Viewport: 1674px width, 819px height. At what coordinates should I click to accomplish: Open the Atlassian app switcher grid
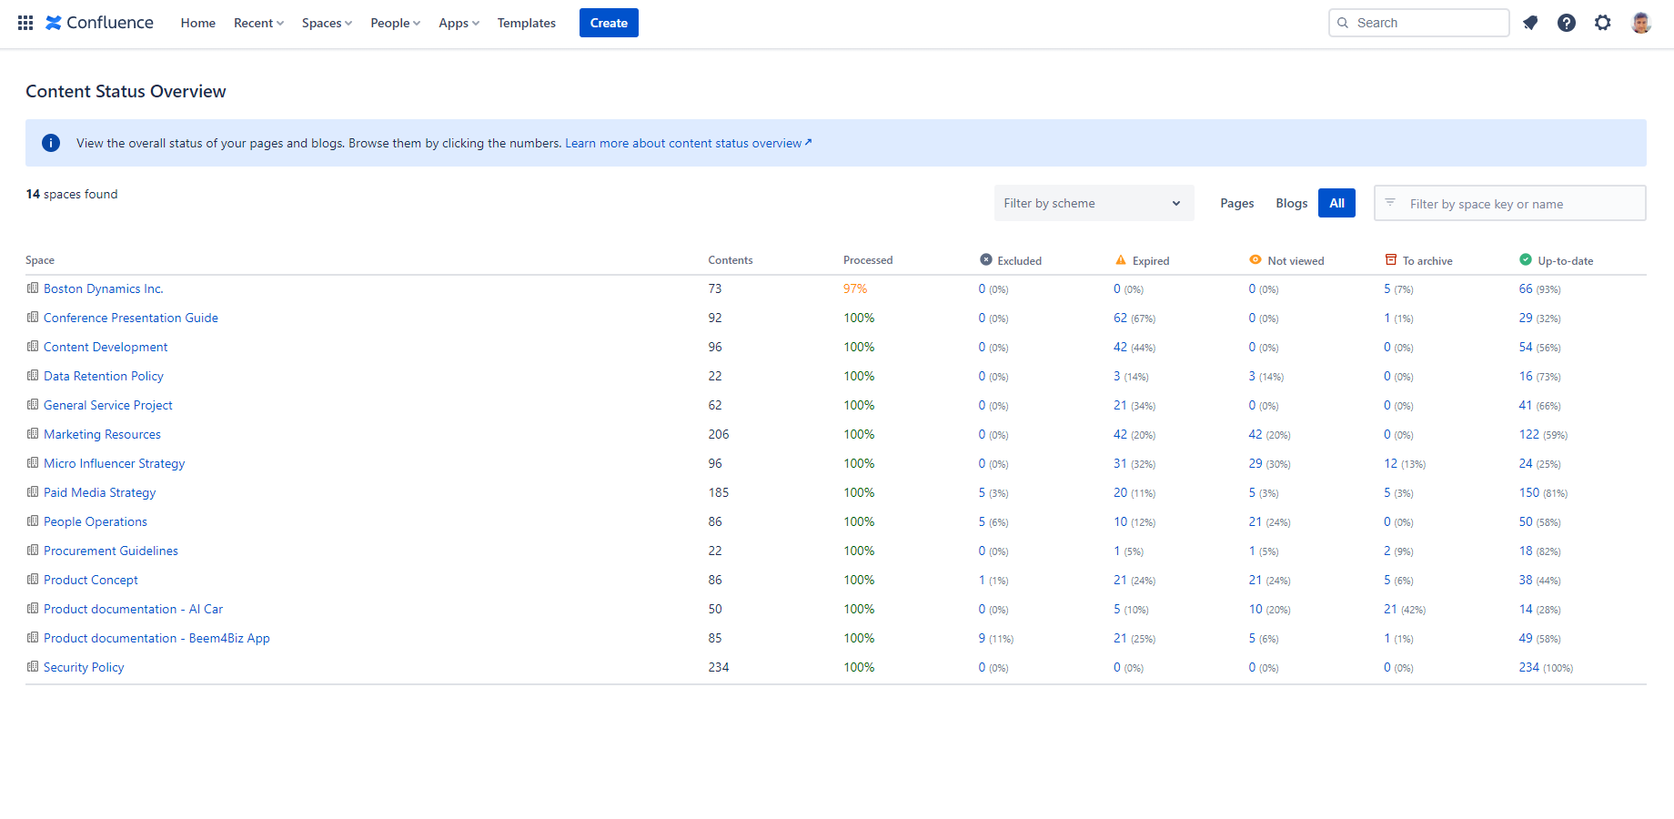[25, 23]
